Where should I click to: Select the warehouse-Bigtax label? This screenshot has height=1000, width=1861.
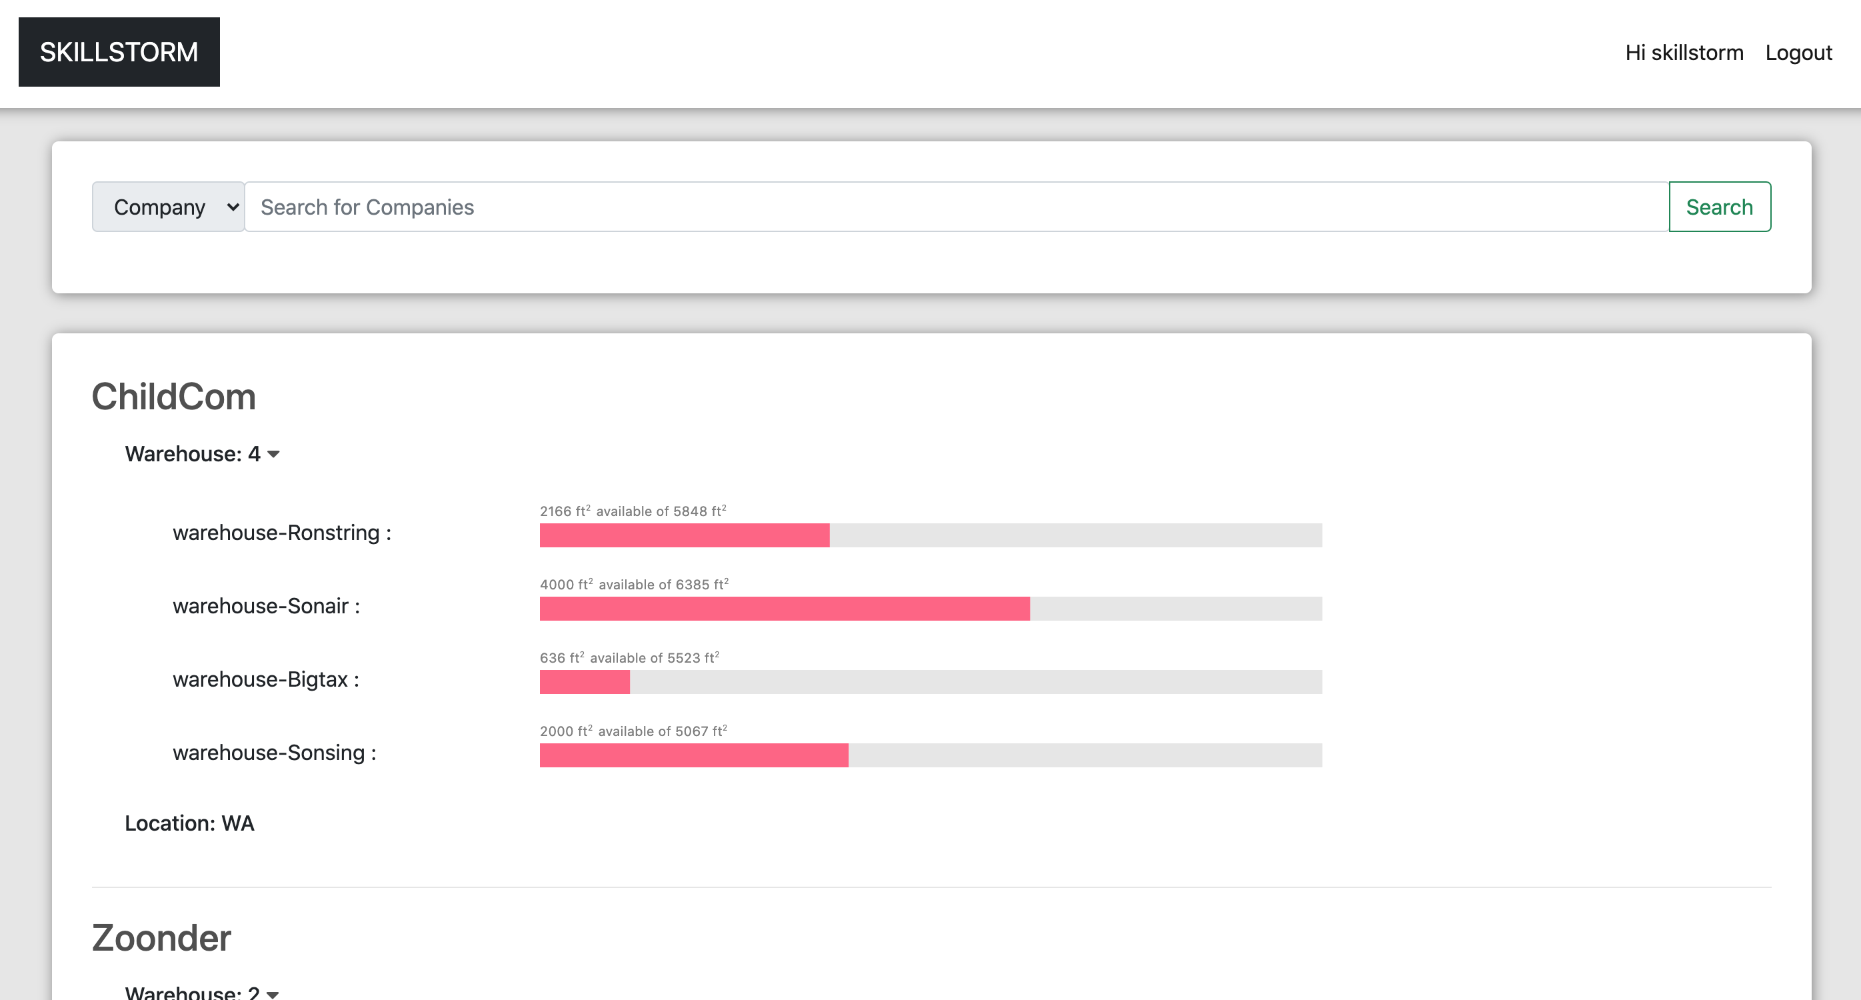tap(265, 679)
